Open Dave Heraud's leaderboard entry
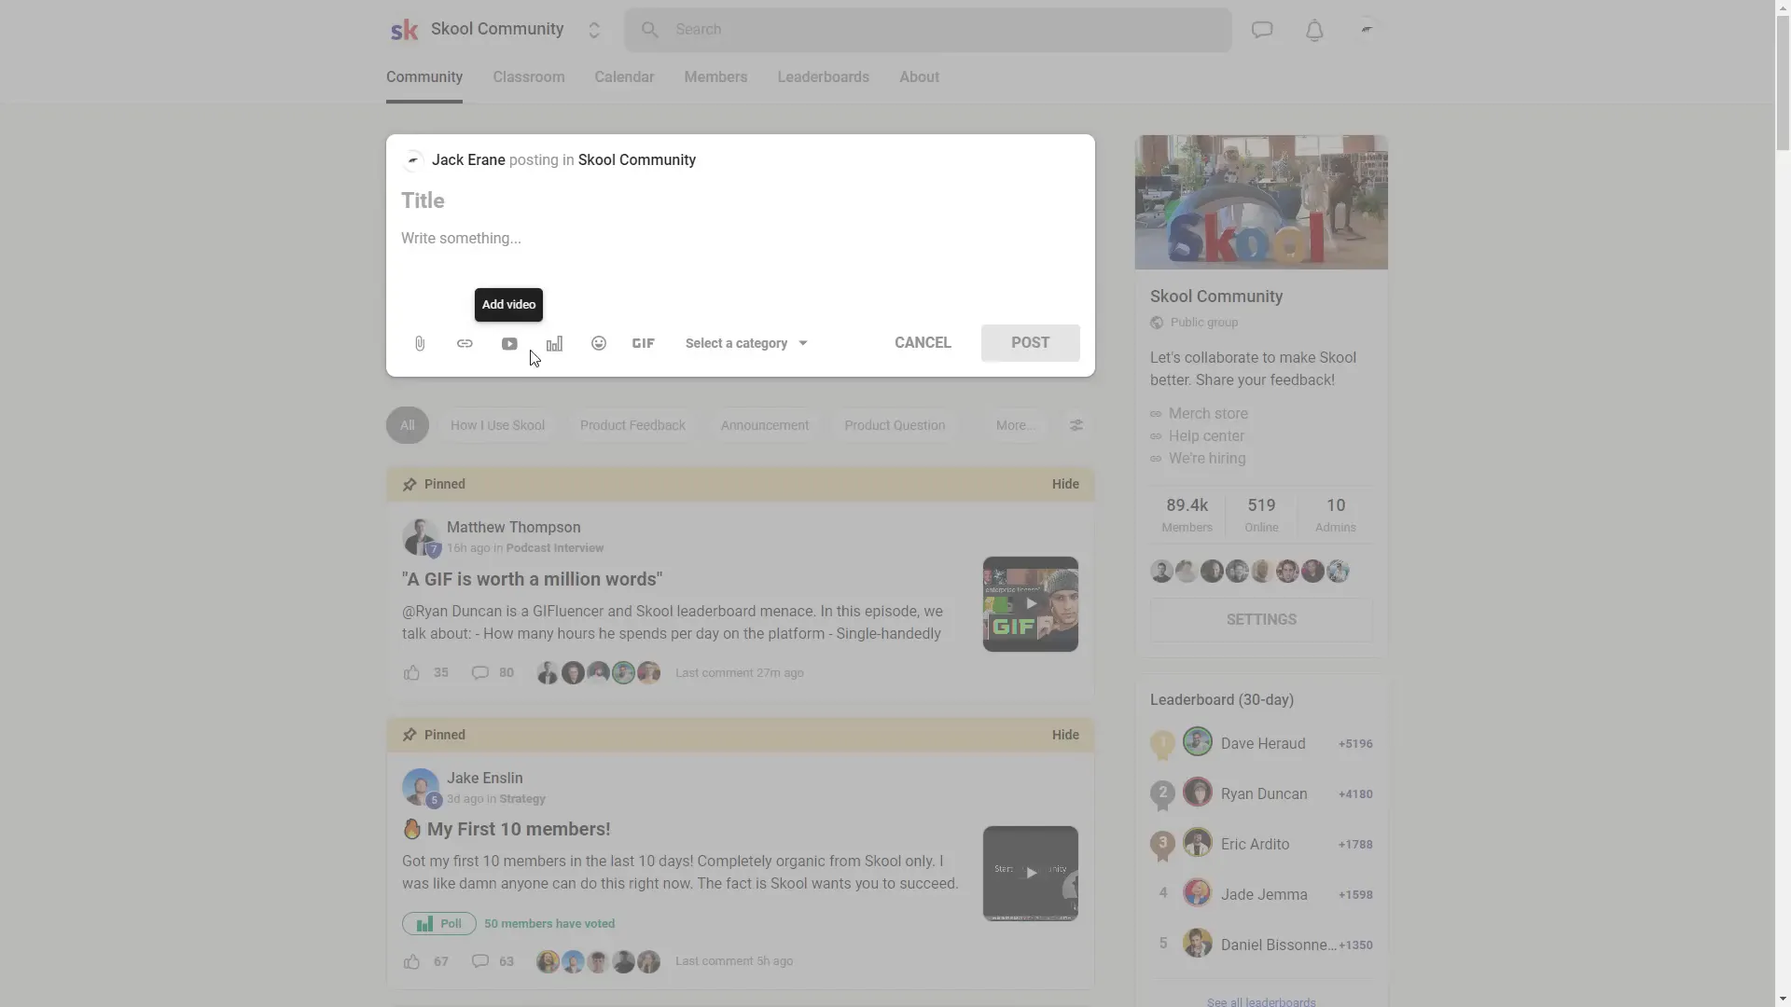This screenshot has height=1007, width=1791. [1261, 744]
